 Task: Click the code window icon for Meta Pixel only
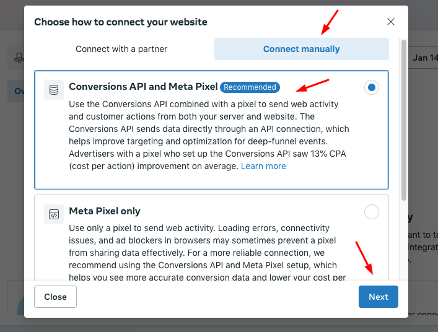coord(54,214)
